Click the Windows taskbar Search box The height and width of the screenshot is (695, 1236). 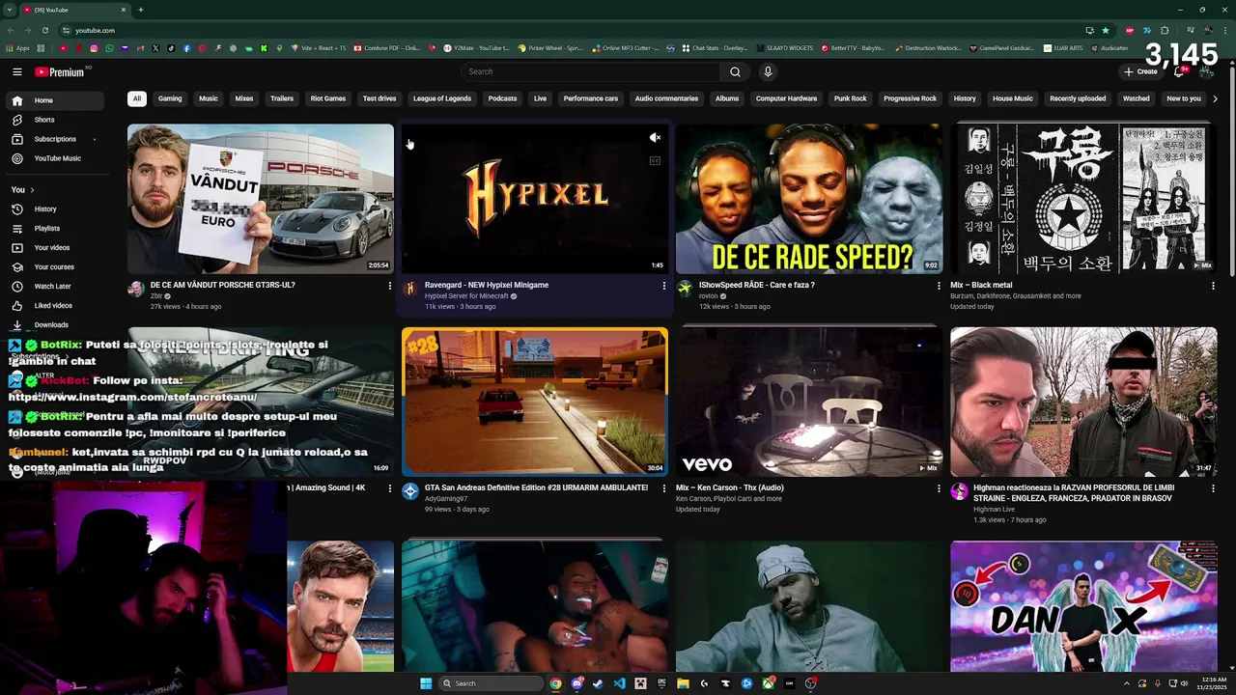[492, 683]
